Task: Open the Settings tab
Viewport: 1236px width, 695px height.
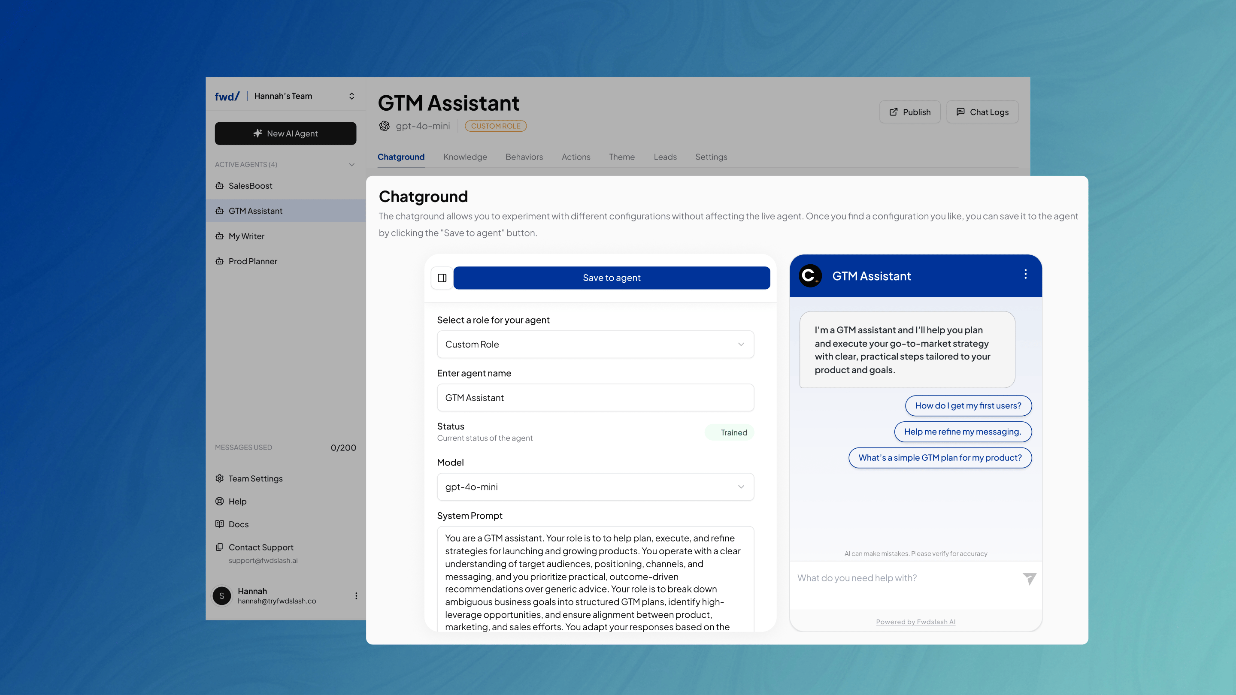Action: 711,157
